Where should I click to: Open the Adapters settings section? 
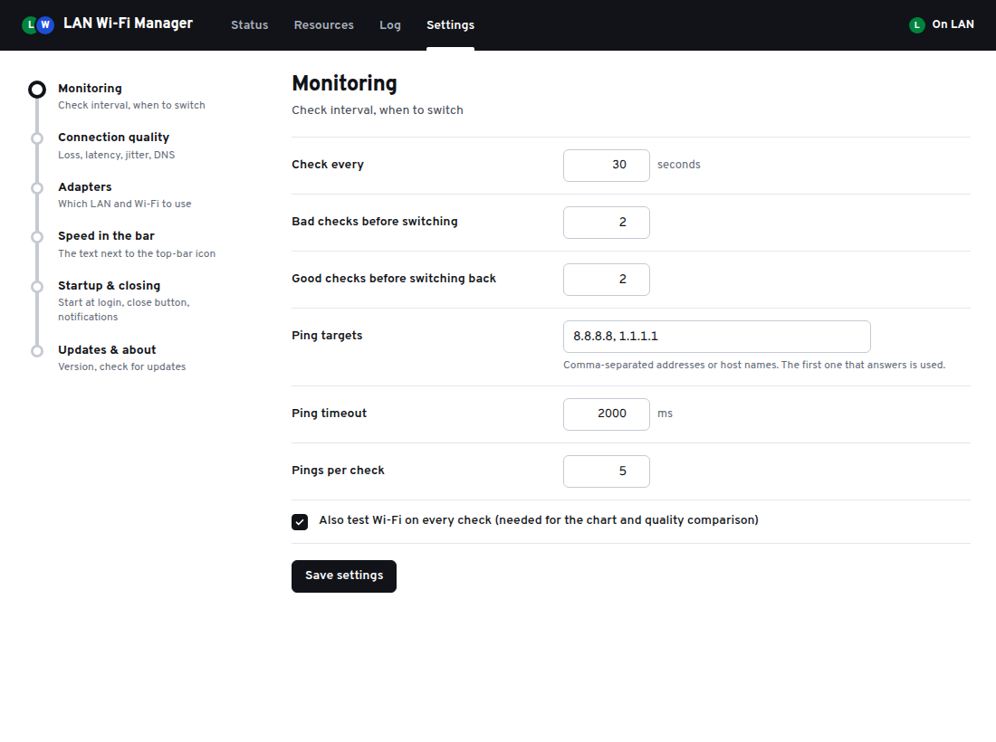(85, 186)
